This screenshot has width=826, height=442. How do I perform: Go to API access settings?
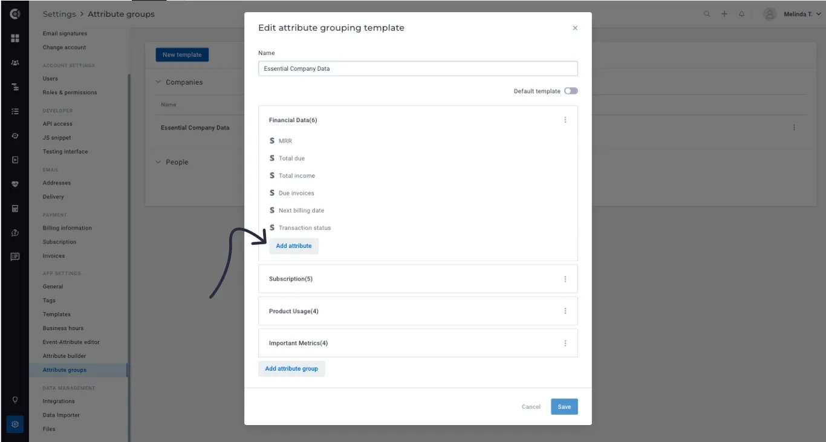coord(57,124)
